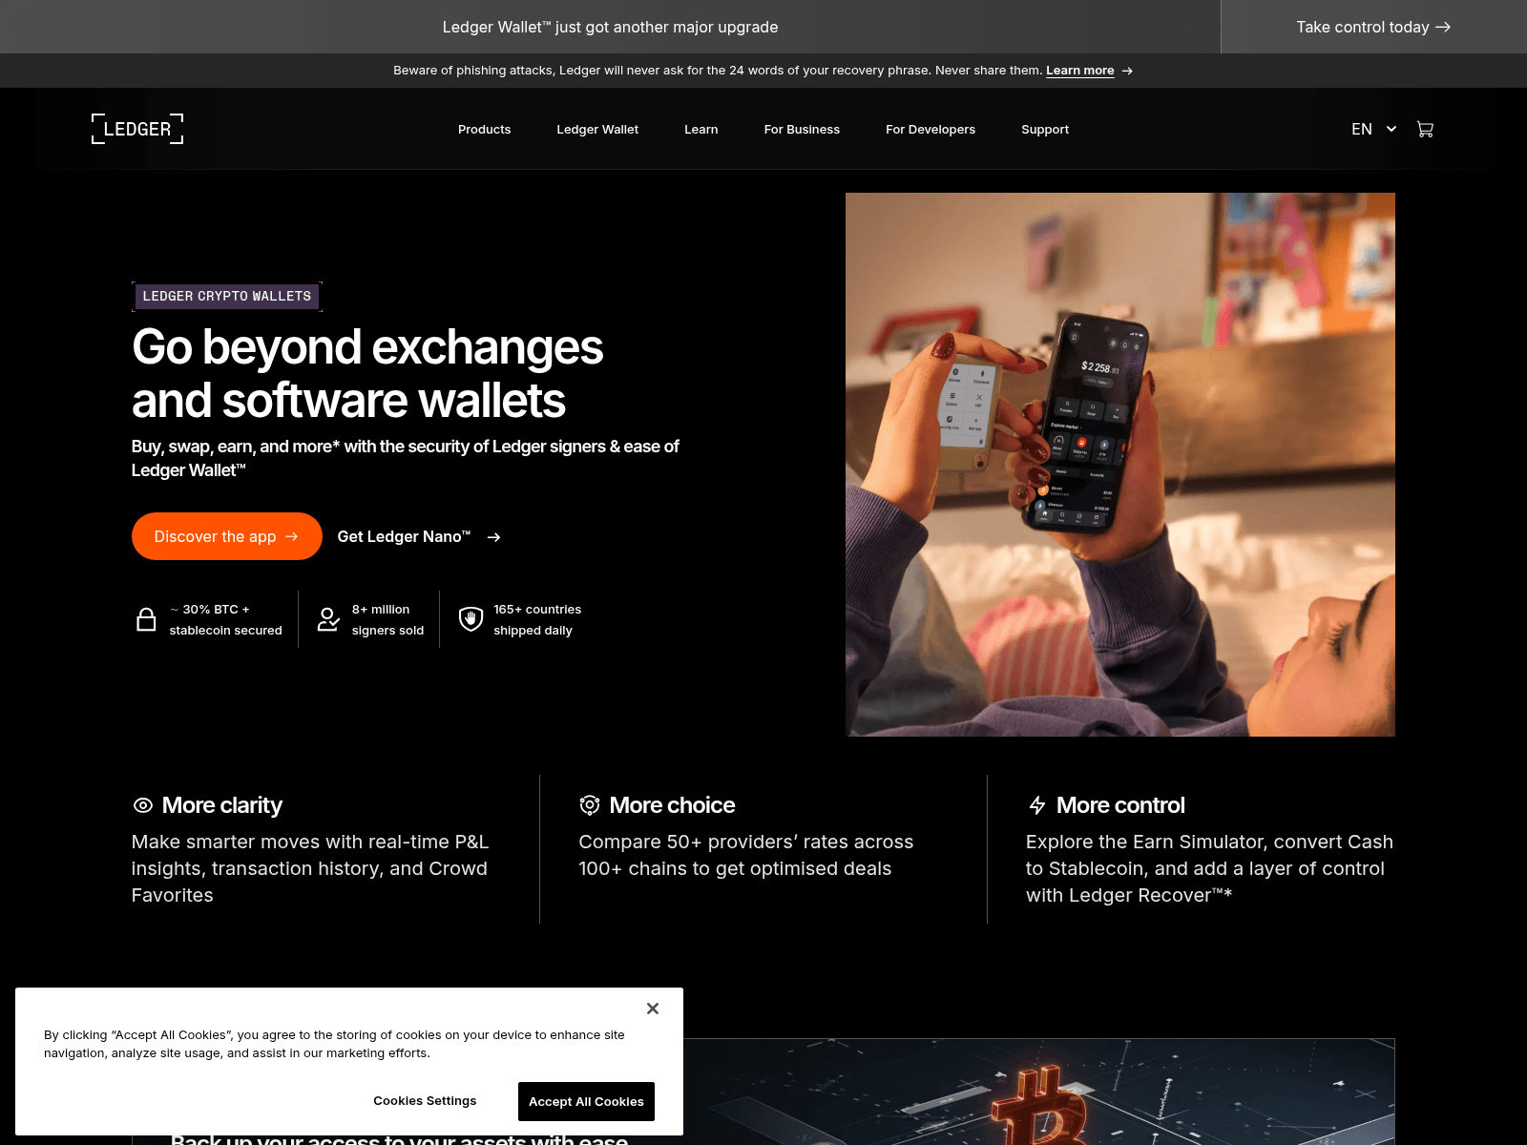Click the arrow after Get Ledger Nano

(x=493, y=537)
